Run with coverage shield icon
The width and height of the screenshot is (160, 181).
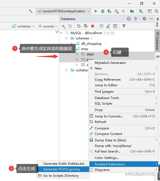(x=110, y=11)
